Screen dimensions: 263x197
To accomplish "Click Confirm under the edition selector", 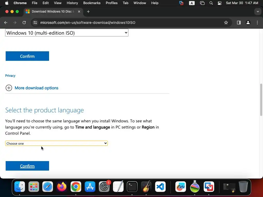I will pyautogui.click(x=27, y=56).
